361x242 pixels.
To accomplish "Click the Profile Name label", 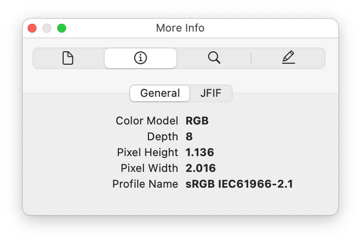I will click(x=145, y=184).
